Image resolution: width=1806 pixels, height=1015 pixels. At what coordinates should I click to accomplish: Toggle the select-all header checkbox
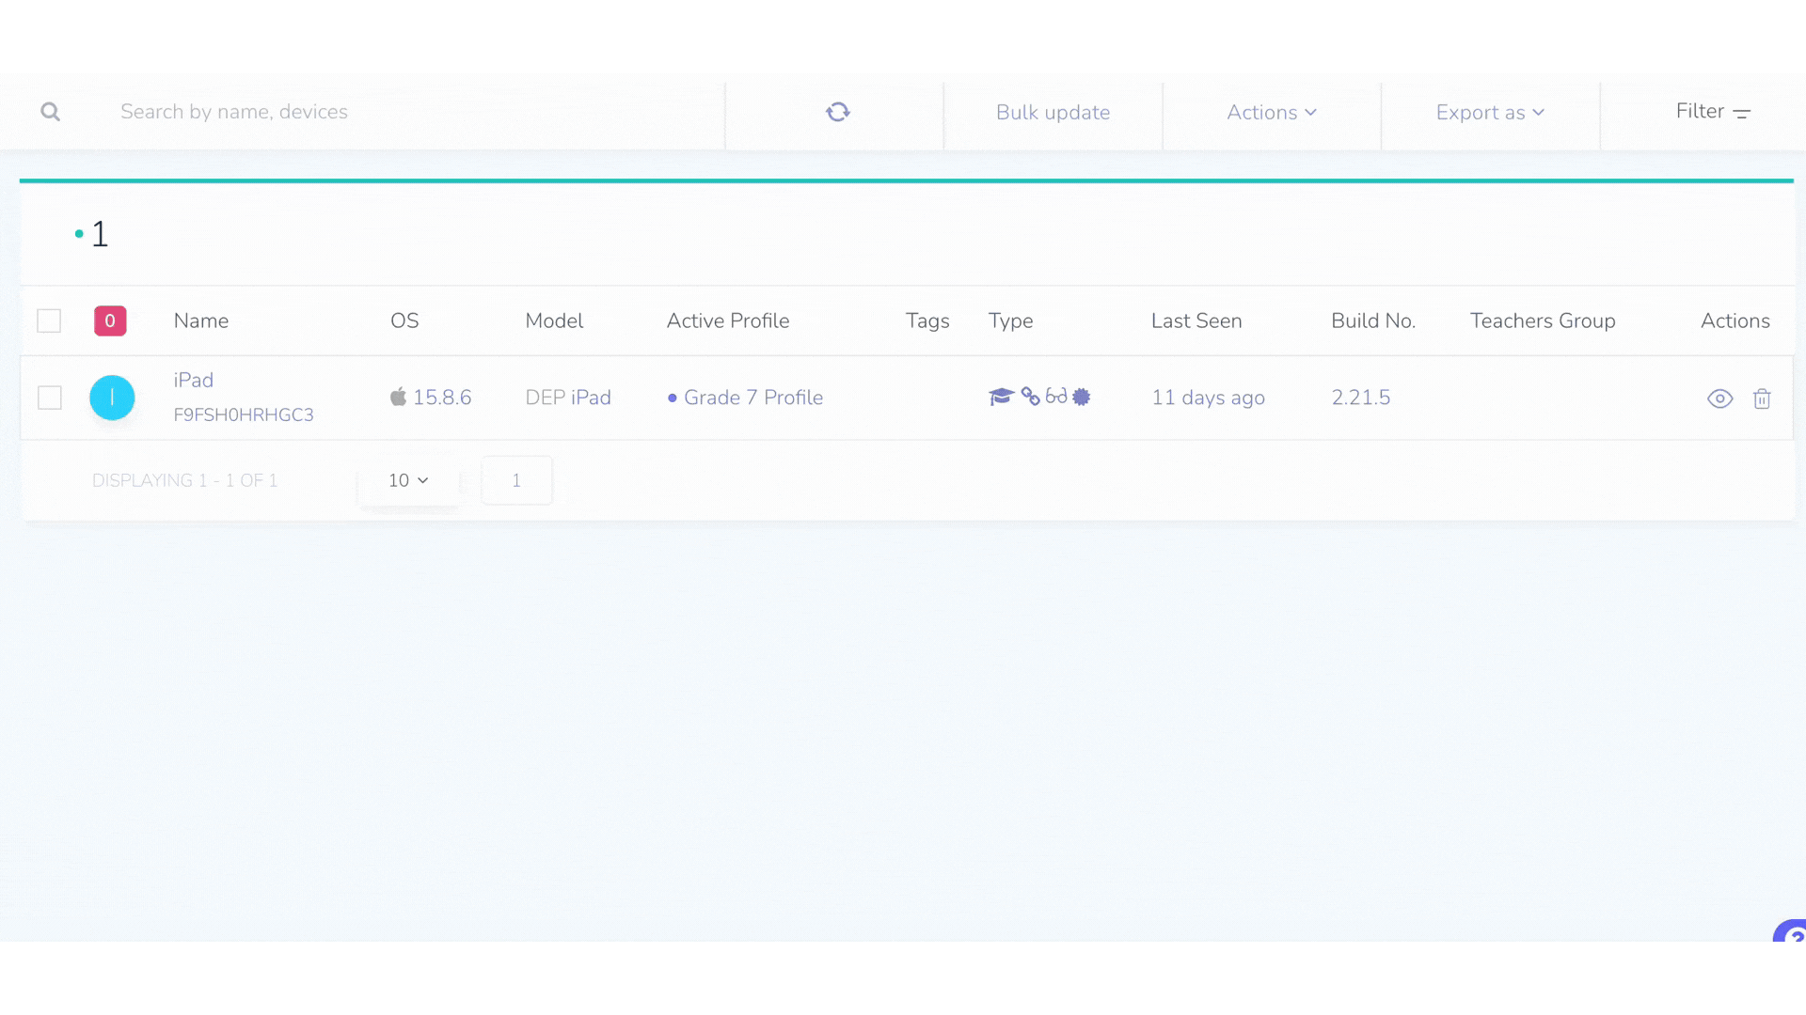tap(49, 320)
